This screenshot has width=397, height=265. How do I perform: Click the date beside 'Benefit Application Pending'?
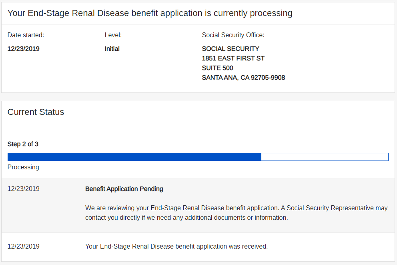23,189
